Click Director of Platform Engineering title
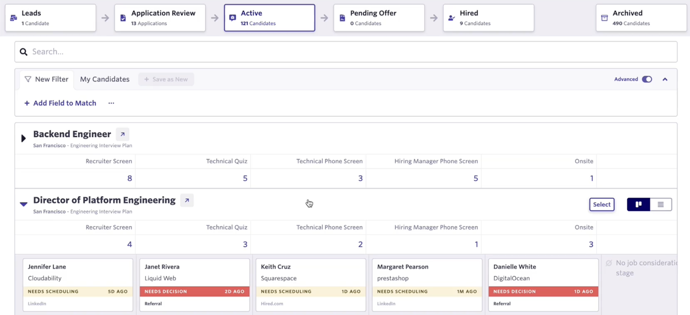 point(104,200)
